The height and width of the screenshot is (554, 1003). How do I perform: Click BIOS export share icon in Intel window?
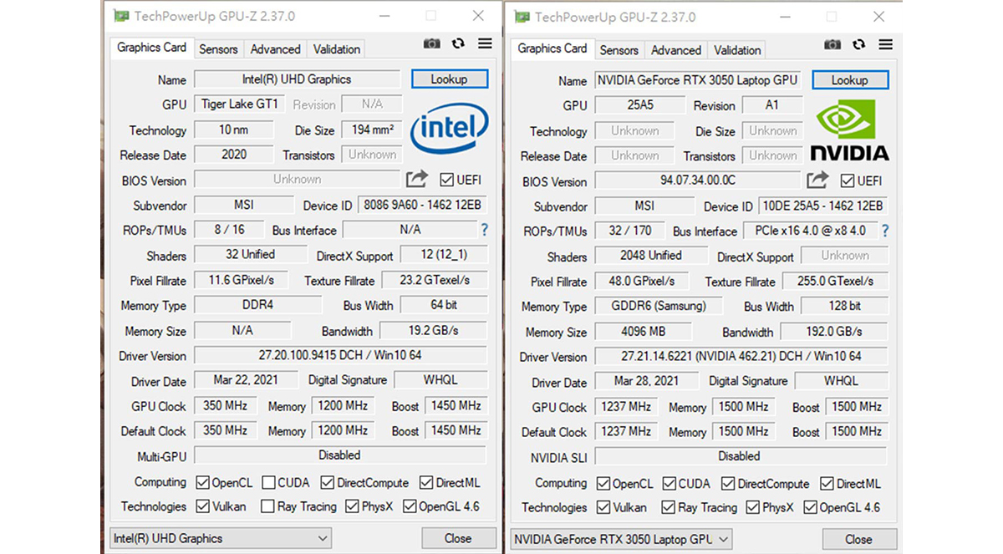tap(417, 179)
